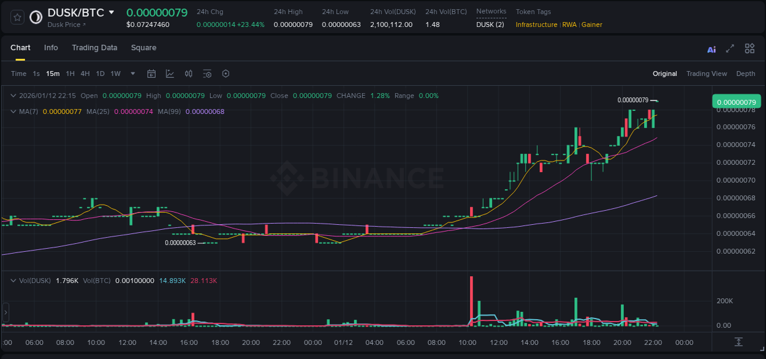766x359 pixels.
Task: Switch to the Depth view
Action: 746,74
